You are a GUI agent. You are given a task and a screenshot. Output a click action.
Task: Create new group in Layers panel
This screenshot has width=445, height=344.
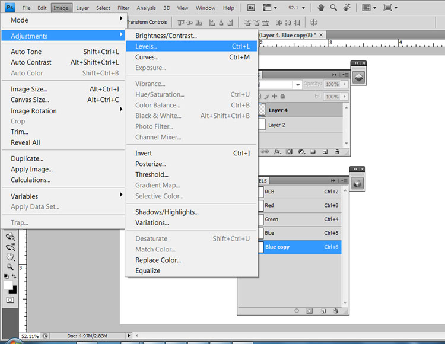coord(313,152)
